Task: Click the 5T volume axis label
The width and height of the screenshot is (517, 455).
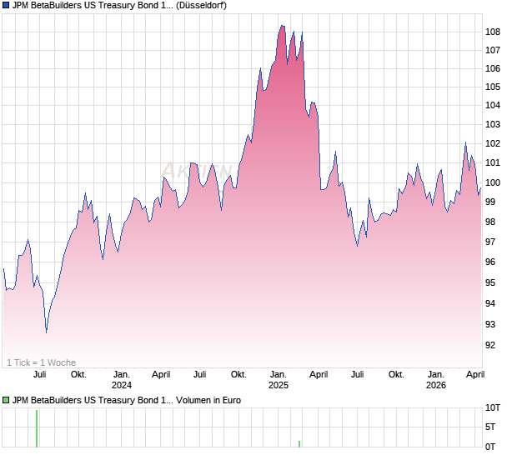Action: tap(494, 428)
